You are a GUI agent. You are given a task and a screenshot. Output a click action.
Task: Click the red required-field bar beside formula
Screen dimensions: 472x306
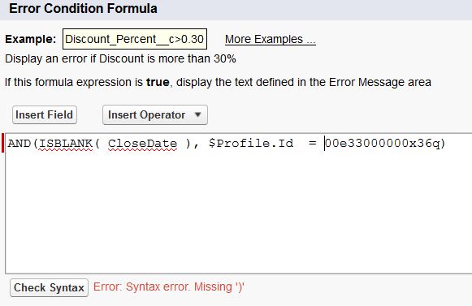click(3, 143)
